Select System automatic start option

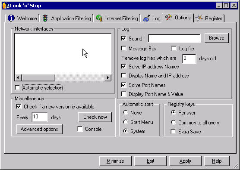[126, 131]
